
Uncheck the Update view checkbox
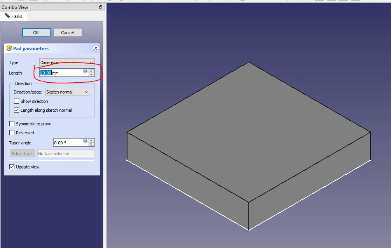[x=12, y=167]
